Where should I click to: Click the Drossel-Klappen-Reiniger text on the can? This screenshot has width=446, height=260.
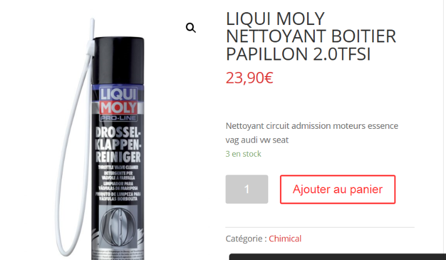click(118, 145)
